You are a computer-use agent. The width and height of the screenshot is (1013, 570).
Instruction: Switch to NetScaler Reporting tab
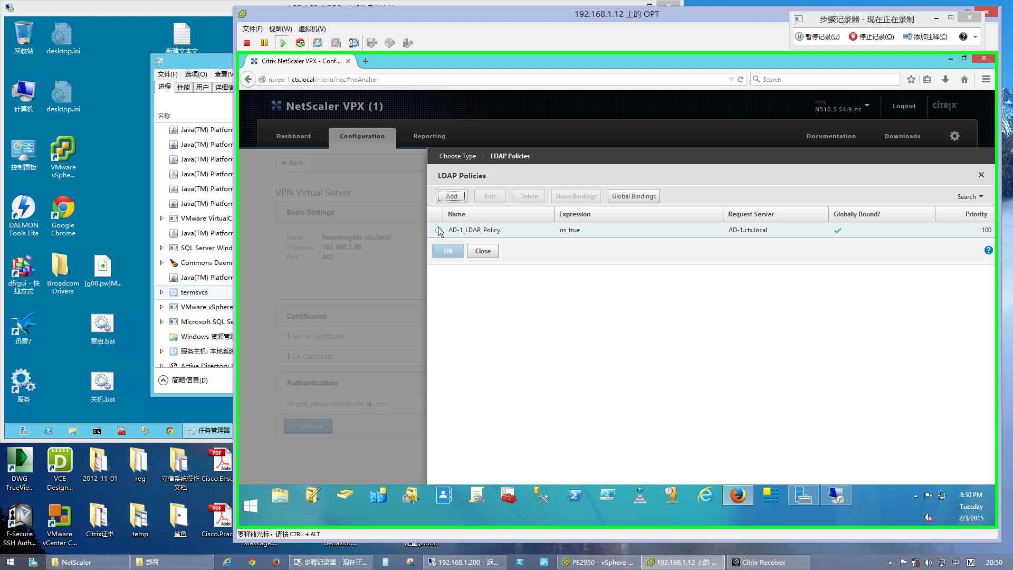click(x=429, y=137)
